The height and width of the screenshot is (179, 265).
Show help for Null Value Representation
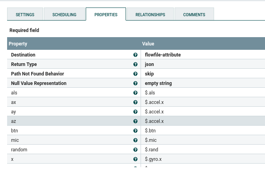click(x=135, y=83)
